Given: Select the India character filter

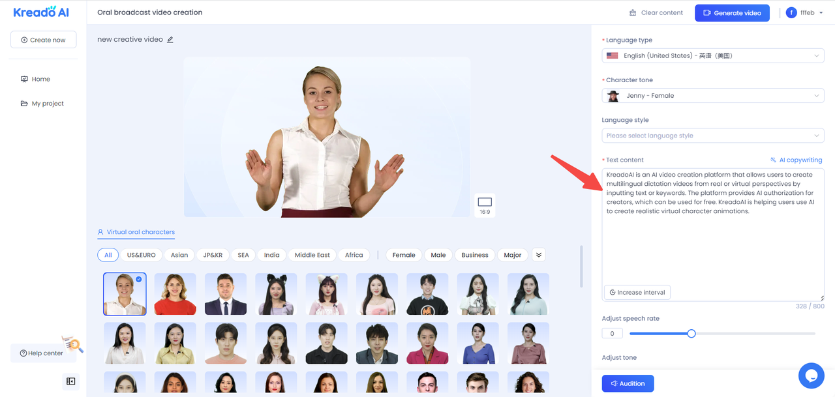Looking at the screenshot, I should pyautogui.click(x=271, y=255).
